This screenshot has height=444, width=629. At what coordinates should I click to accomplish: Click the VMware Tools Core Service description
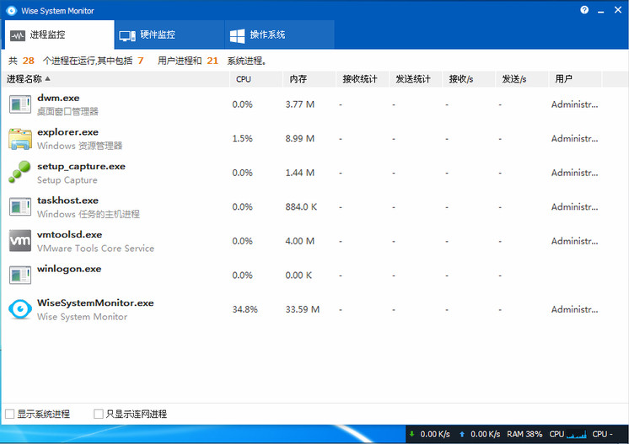[x=95, y=249]
